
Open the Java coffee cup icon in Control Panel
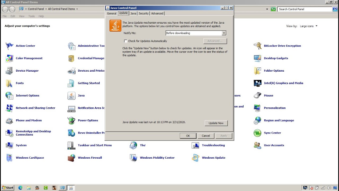tap(72, 96)
